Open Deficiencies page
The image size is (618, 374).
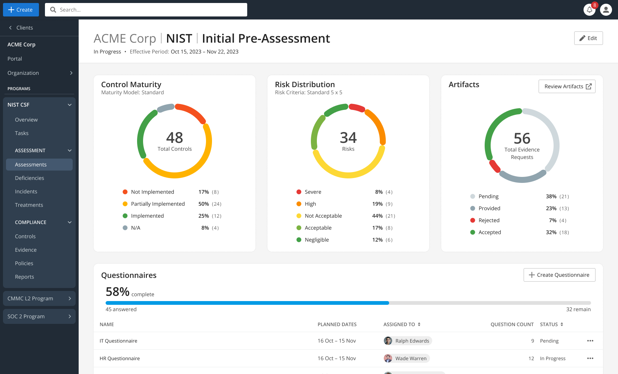[30, 178]
